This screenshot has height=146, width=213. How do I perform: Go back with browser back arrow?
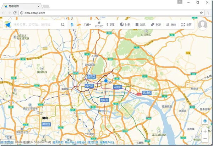click(4, 13)
